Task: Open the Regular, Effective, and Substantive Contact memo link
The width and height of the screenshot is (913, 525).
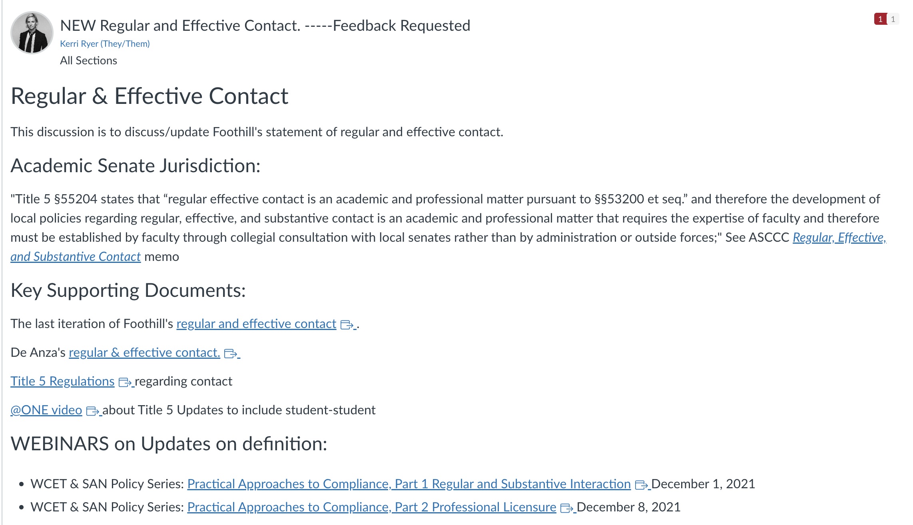Action: pos(839,237)
